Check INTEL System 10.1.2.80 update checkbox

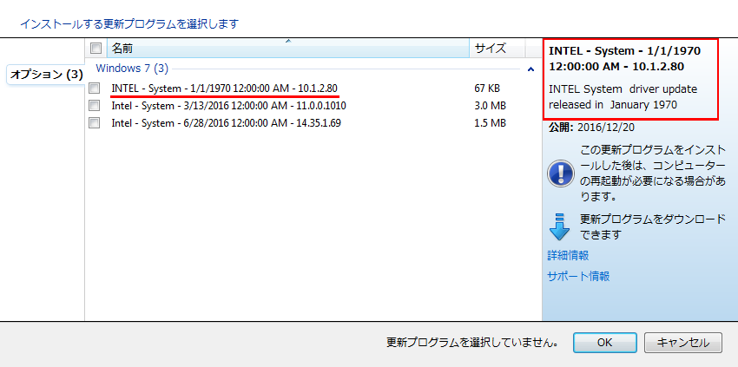[95, 88]
